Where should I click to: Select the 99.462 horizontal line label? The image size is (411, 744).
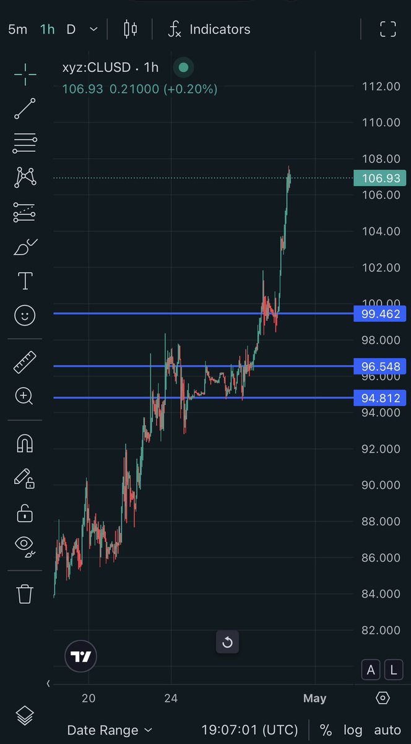coord(380,314)
